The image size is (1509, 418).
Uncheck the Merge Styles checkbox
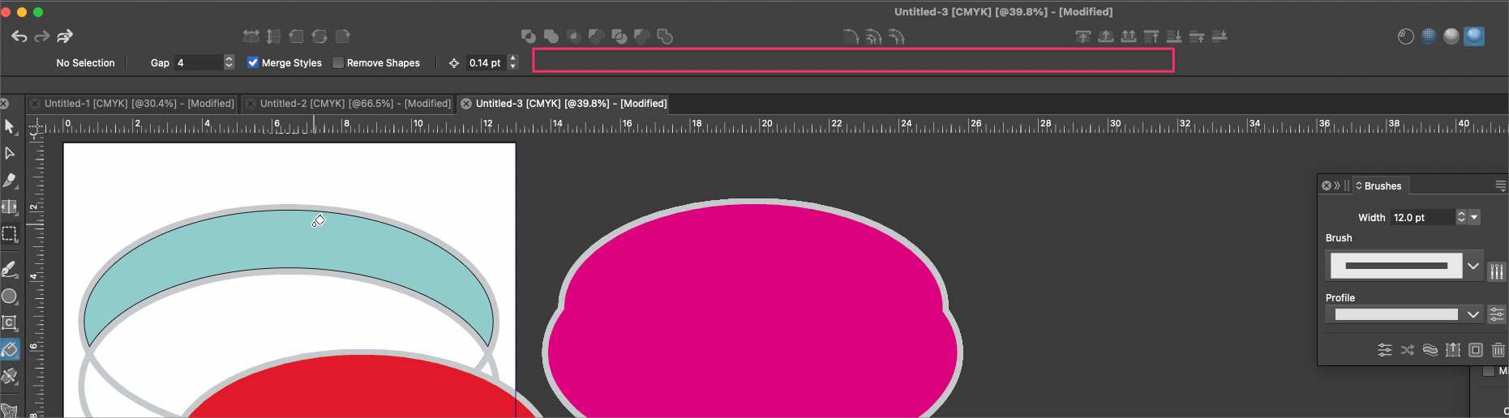[x=253, y=62]
